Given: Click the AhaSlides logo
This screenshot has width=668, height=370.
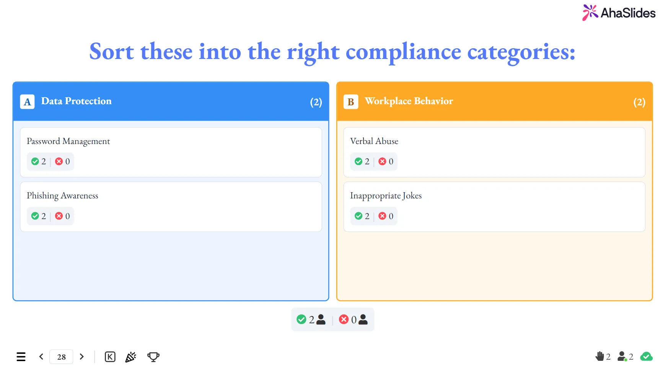Looking at the screenshot, I should [619, 13].
